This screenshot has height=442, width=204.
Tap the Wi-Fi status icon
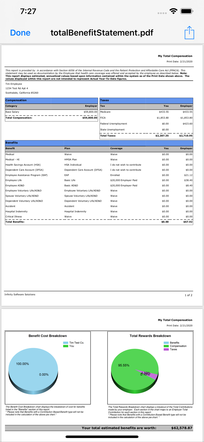tap(173, 12)
